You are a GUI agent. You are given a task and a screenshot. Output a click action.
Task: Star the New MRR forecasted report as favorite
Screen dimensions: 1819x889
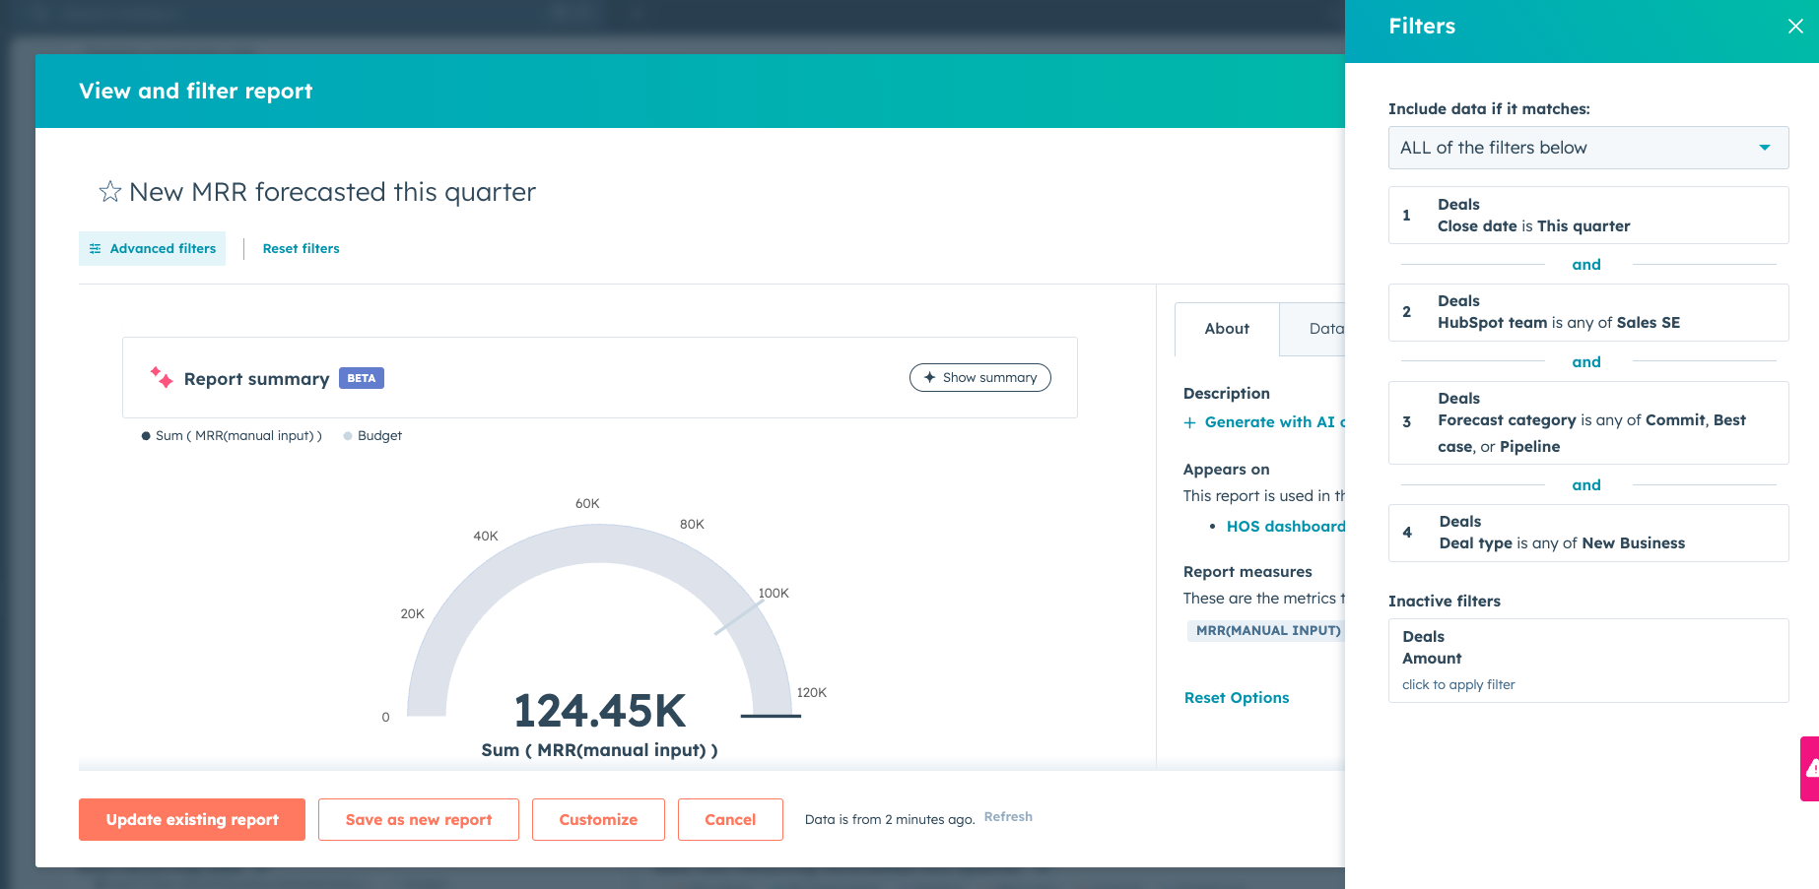tap(109, 192)
